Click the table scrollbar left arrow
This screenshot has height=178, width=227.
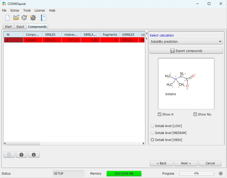pos(5,144)
